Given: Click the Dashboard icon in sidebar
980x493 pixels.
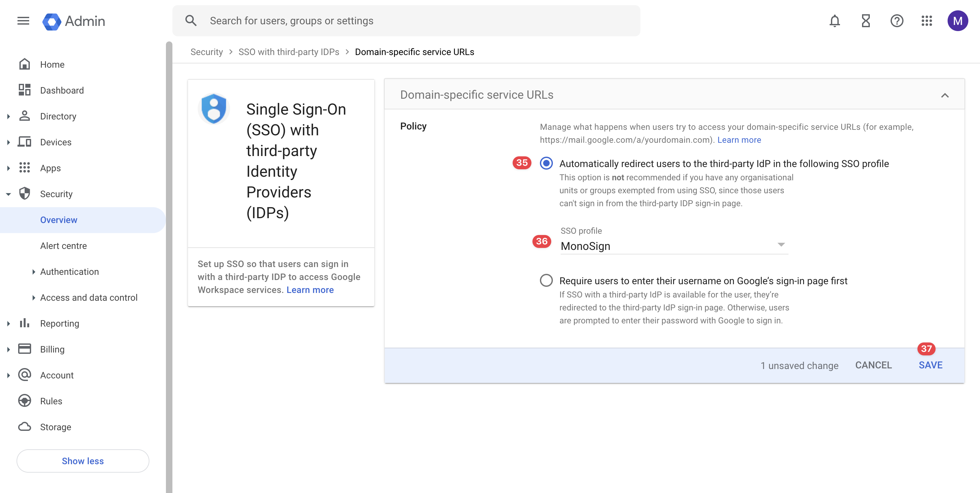Looking at the screenshot, I should point(25,90).
